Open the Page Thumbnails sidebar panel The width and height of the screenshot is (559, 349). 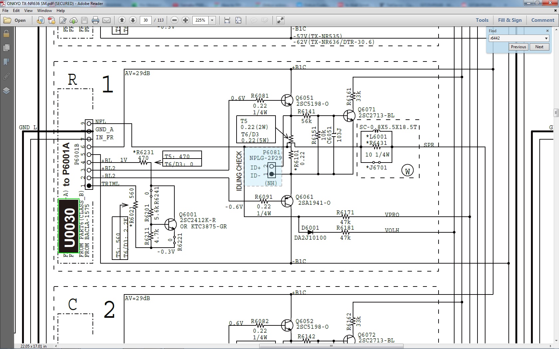coord(6,48)
